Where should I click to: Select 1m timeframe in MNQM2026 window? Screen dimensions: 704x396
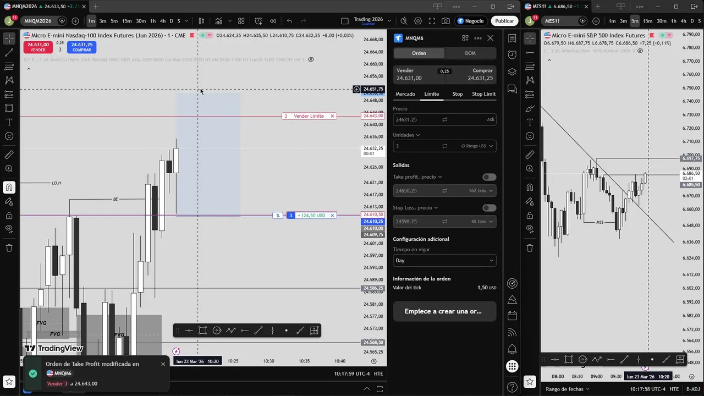pos(91,21)
